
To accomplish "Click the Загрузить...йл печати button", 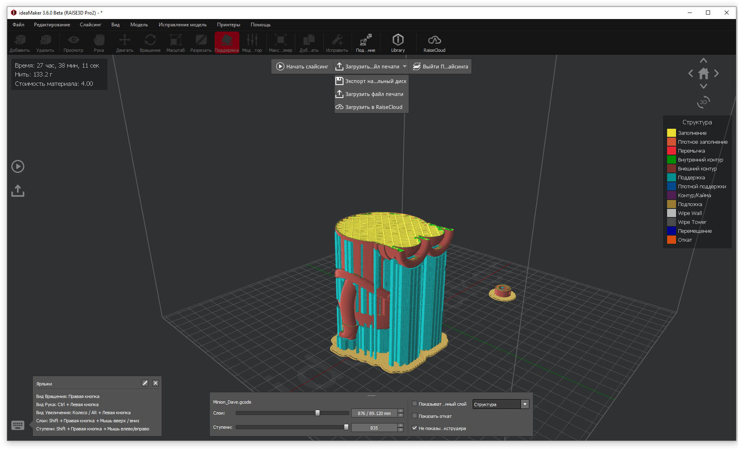I will tap(367, 66).
